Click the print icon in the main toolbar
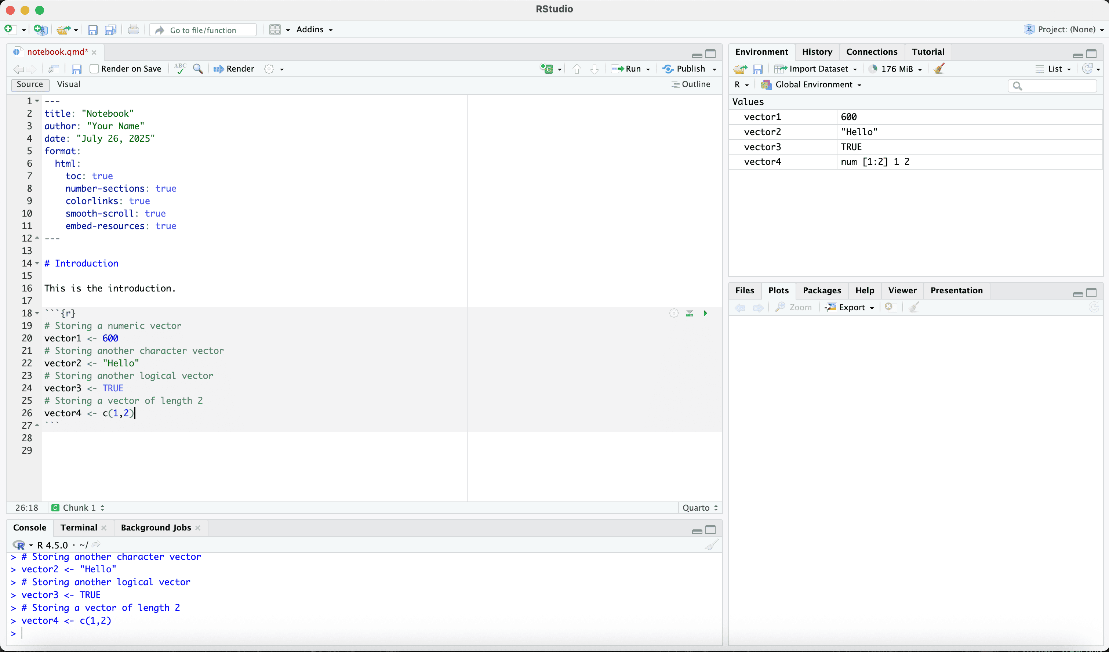The image size is (1109, 652). (x=133, y=30)
